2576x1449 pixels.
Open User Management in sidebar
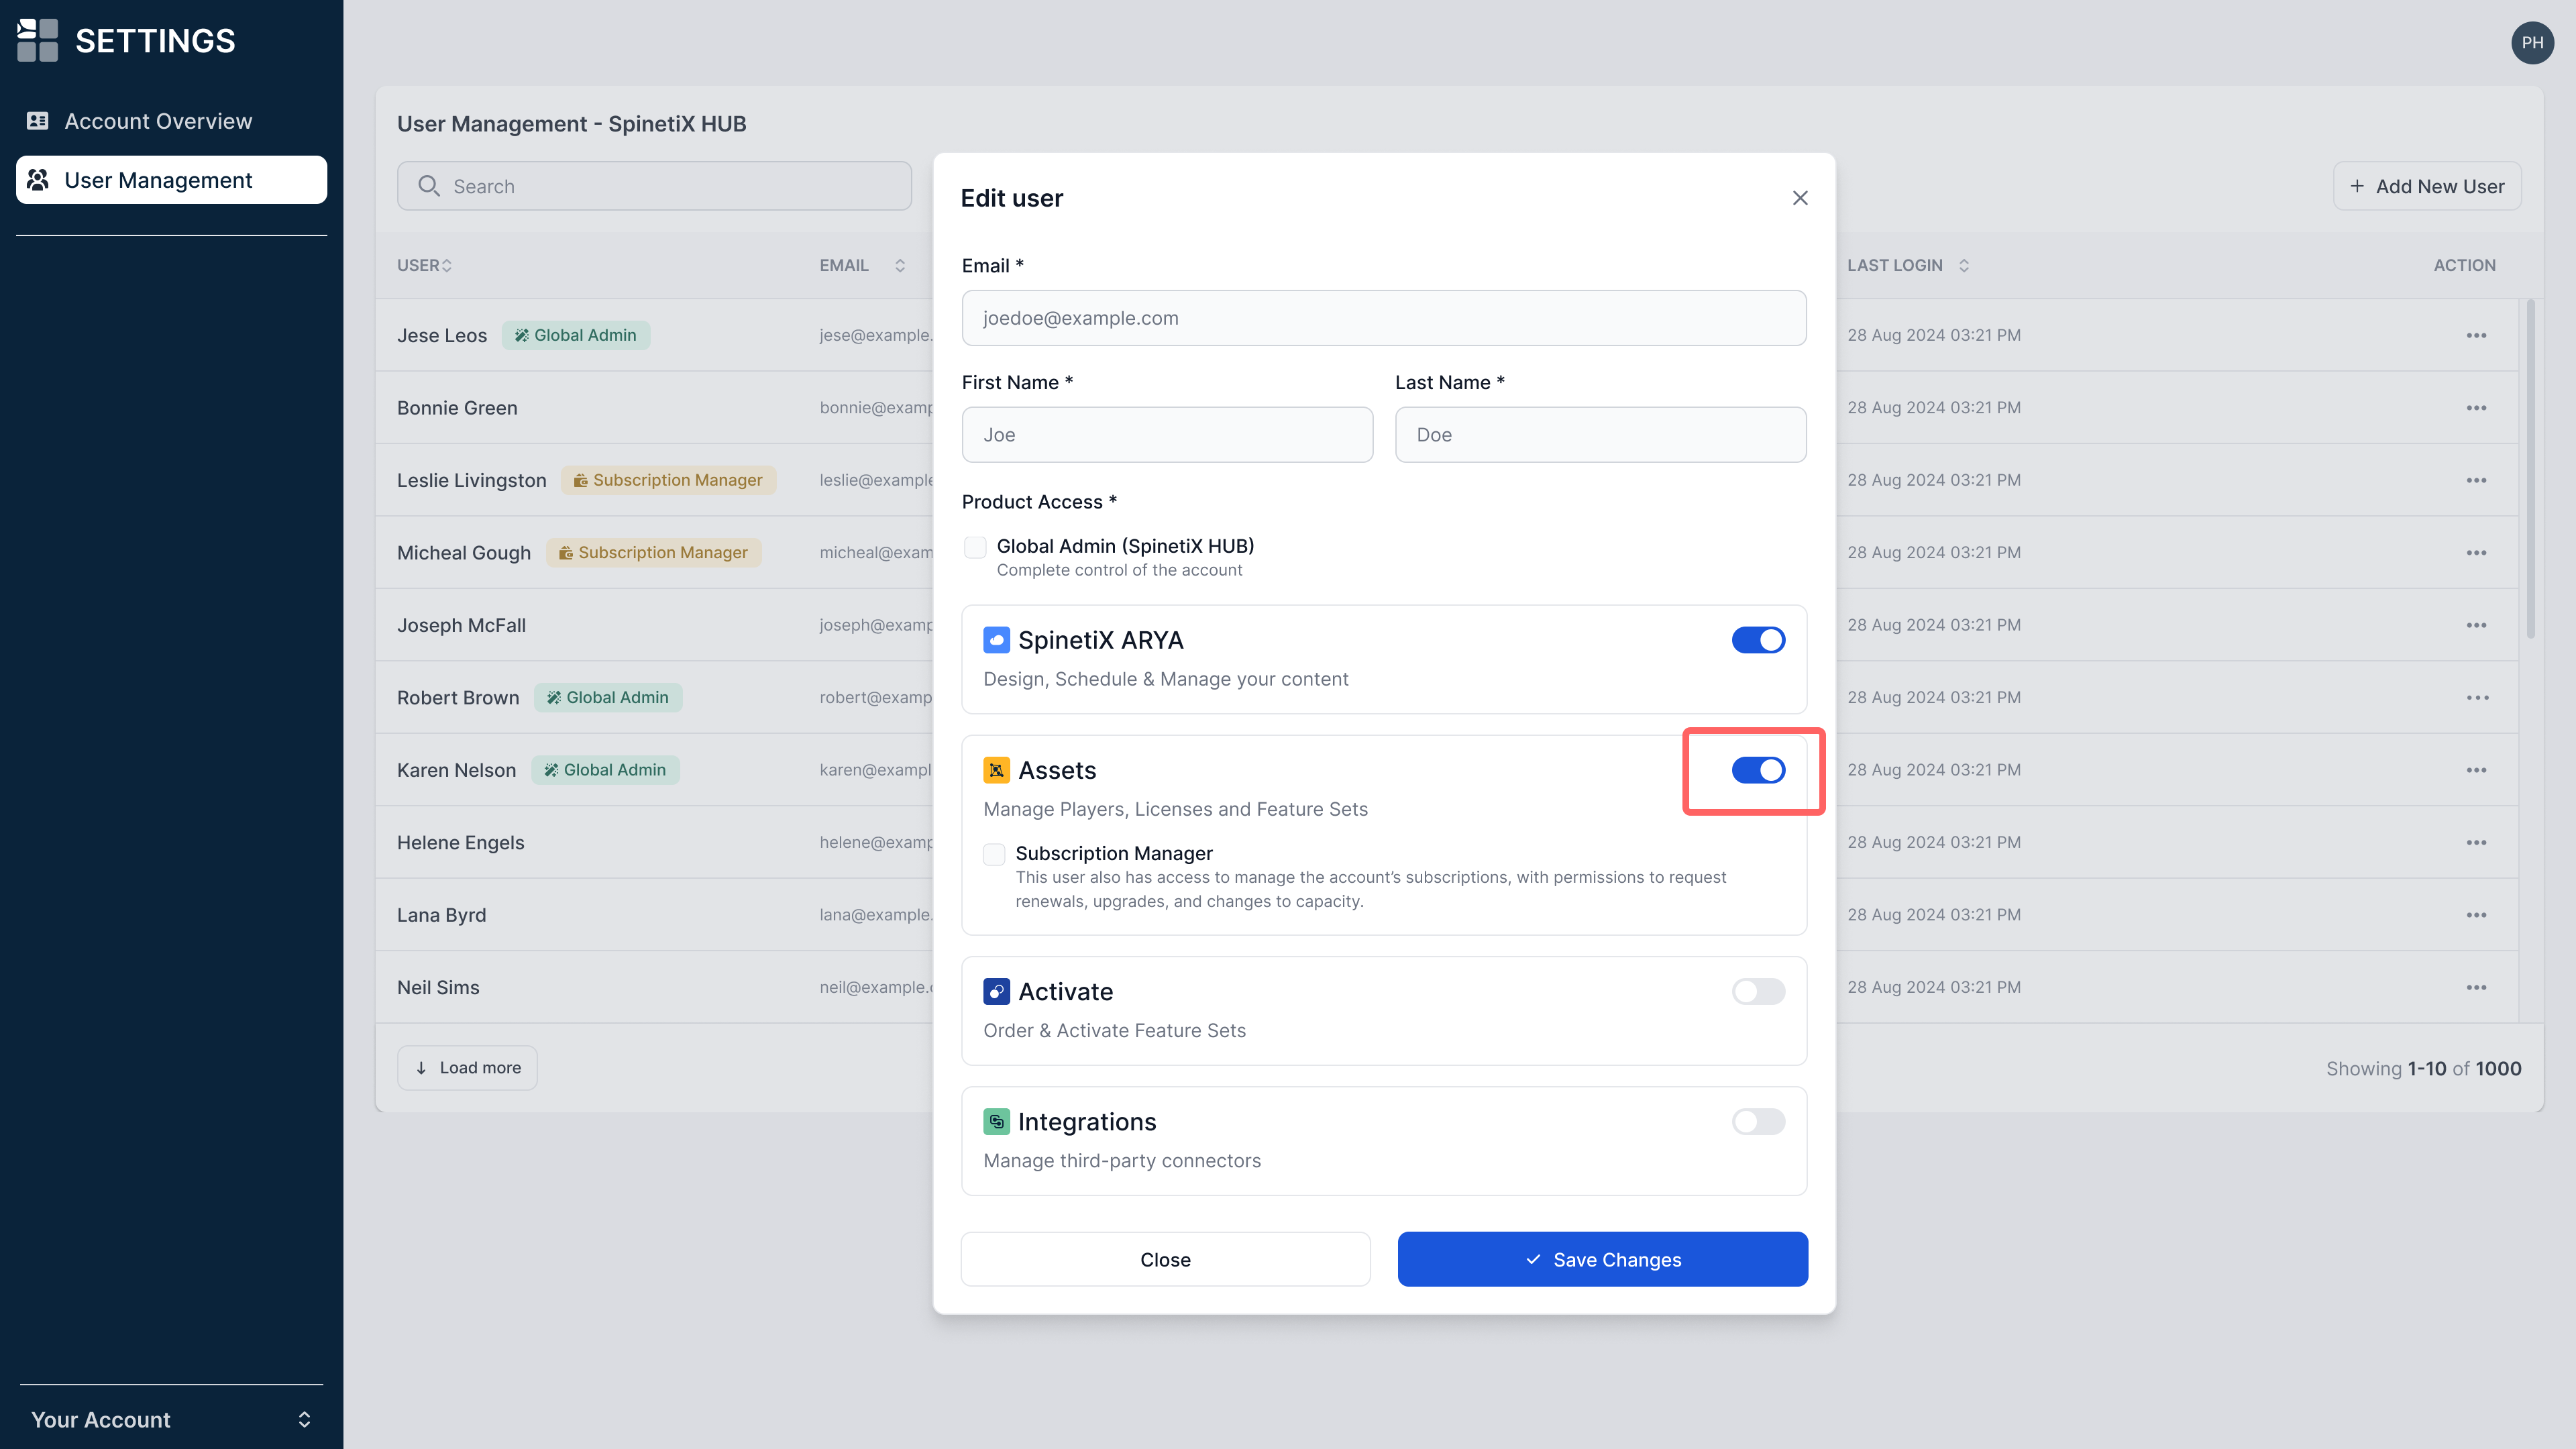coord(171,180)
